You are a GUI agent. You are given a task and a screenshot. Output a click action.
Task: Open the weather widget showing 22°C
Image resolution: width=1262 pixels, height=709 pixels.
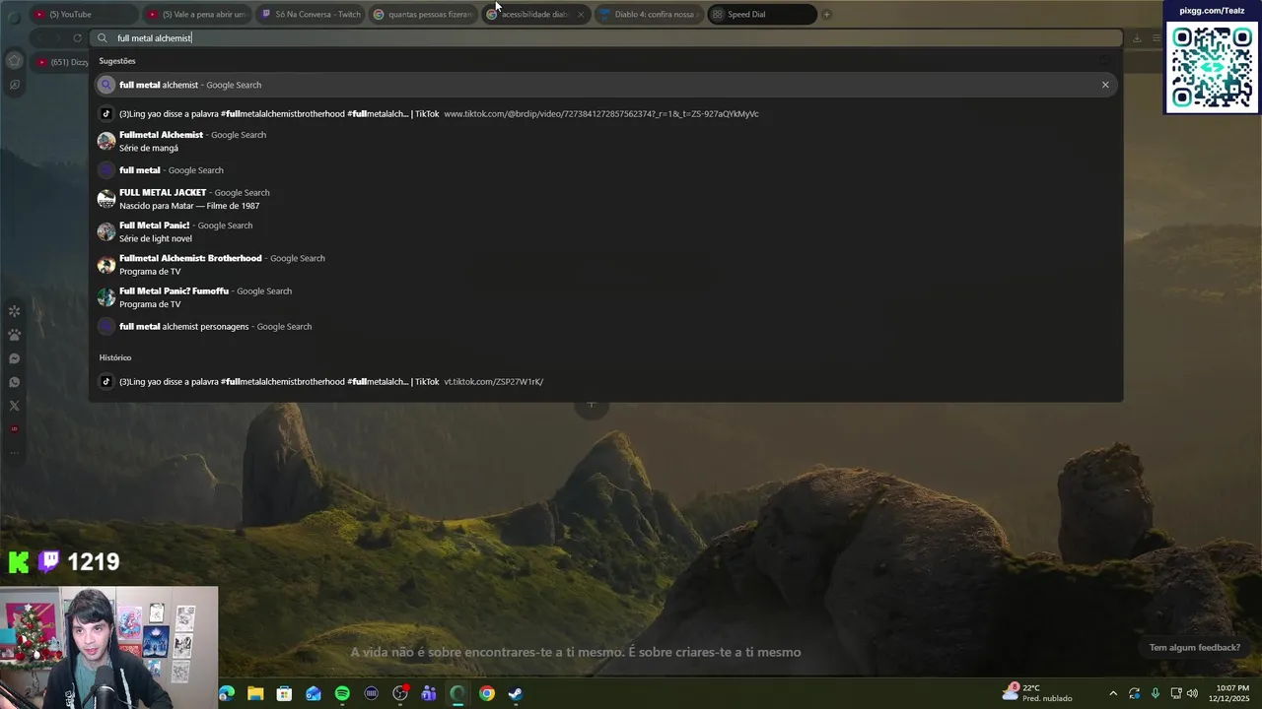click(x=1037, y=693)
